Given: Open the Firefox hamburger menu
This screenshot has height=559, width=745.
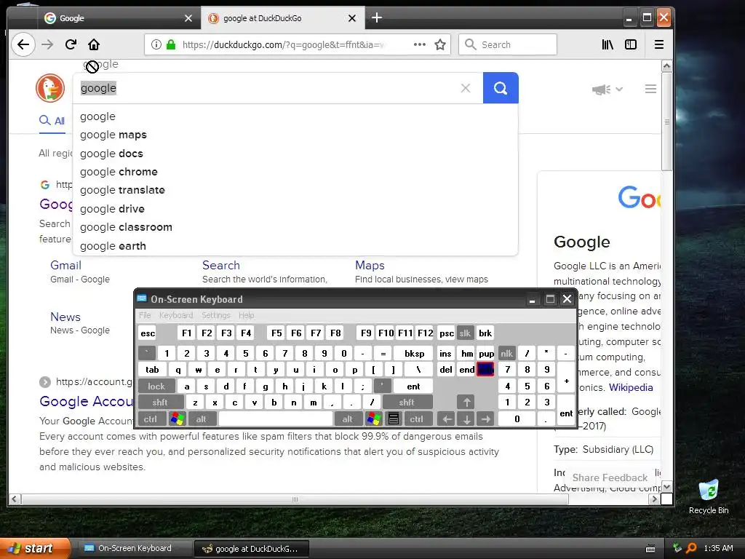Looking at the screenshot, I should (659, 44).
